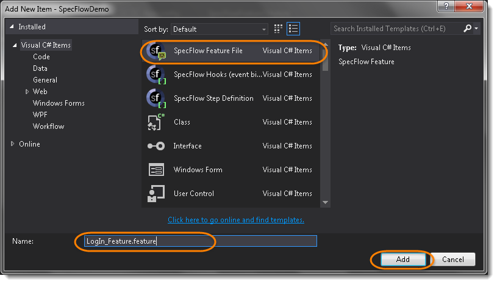Select 'Class' row text
The height and width of the screenshot is (284, 497).
(182, 122)
